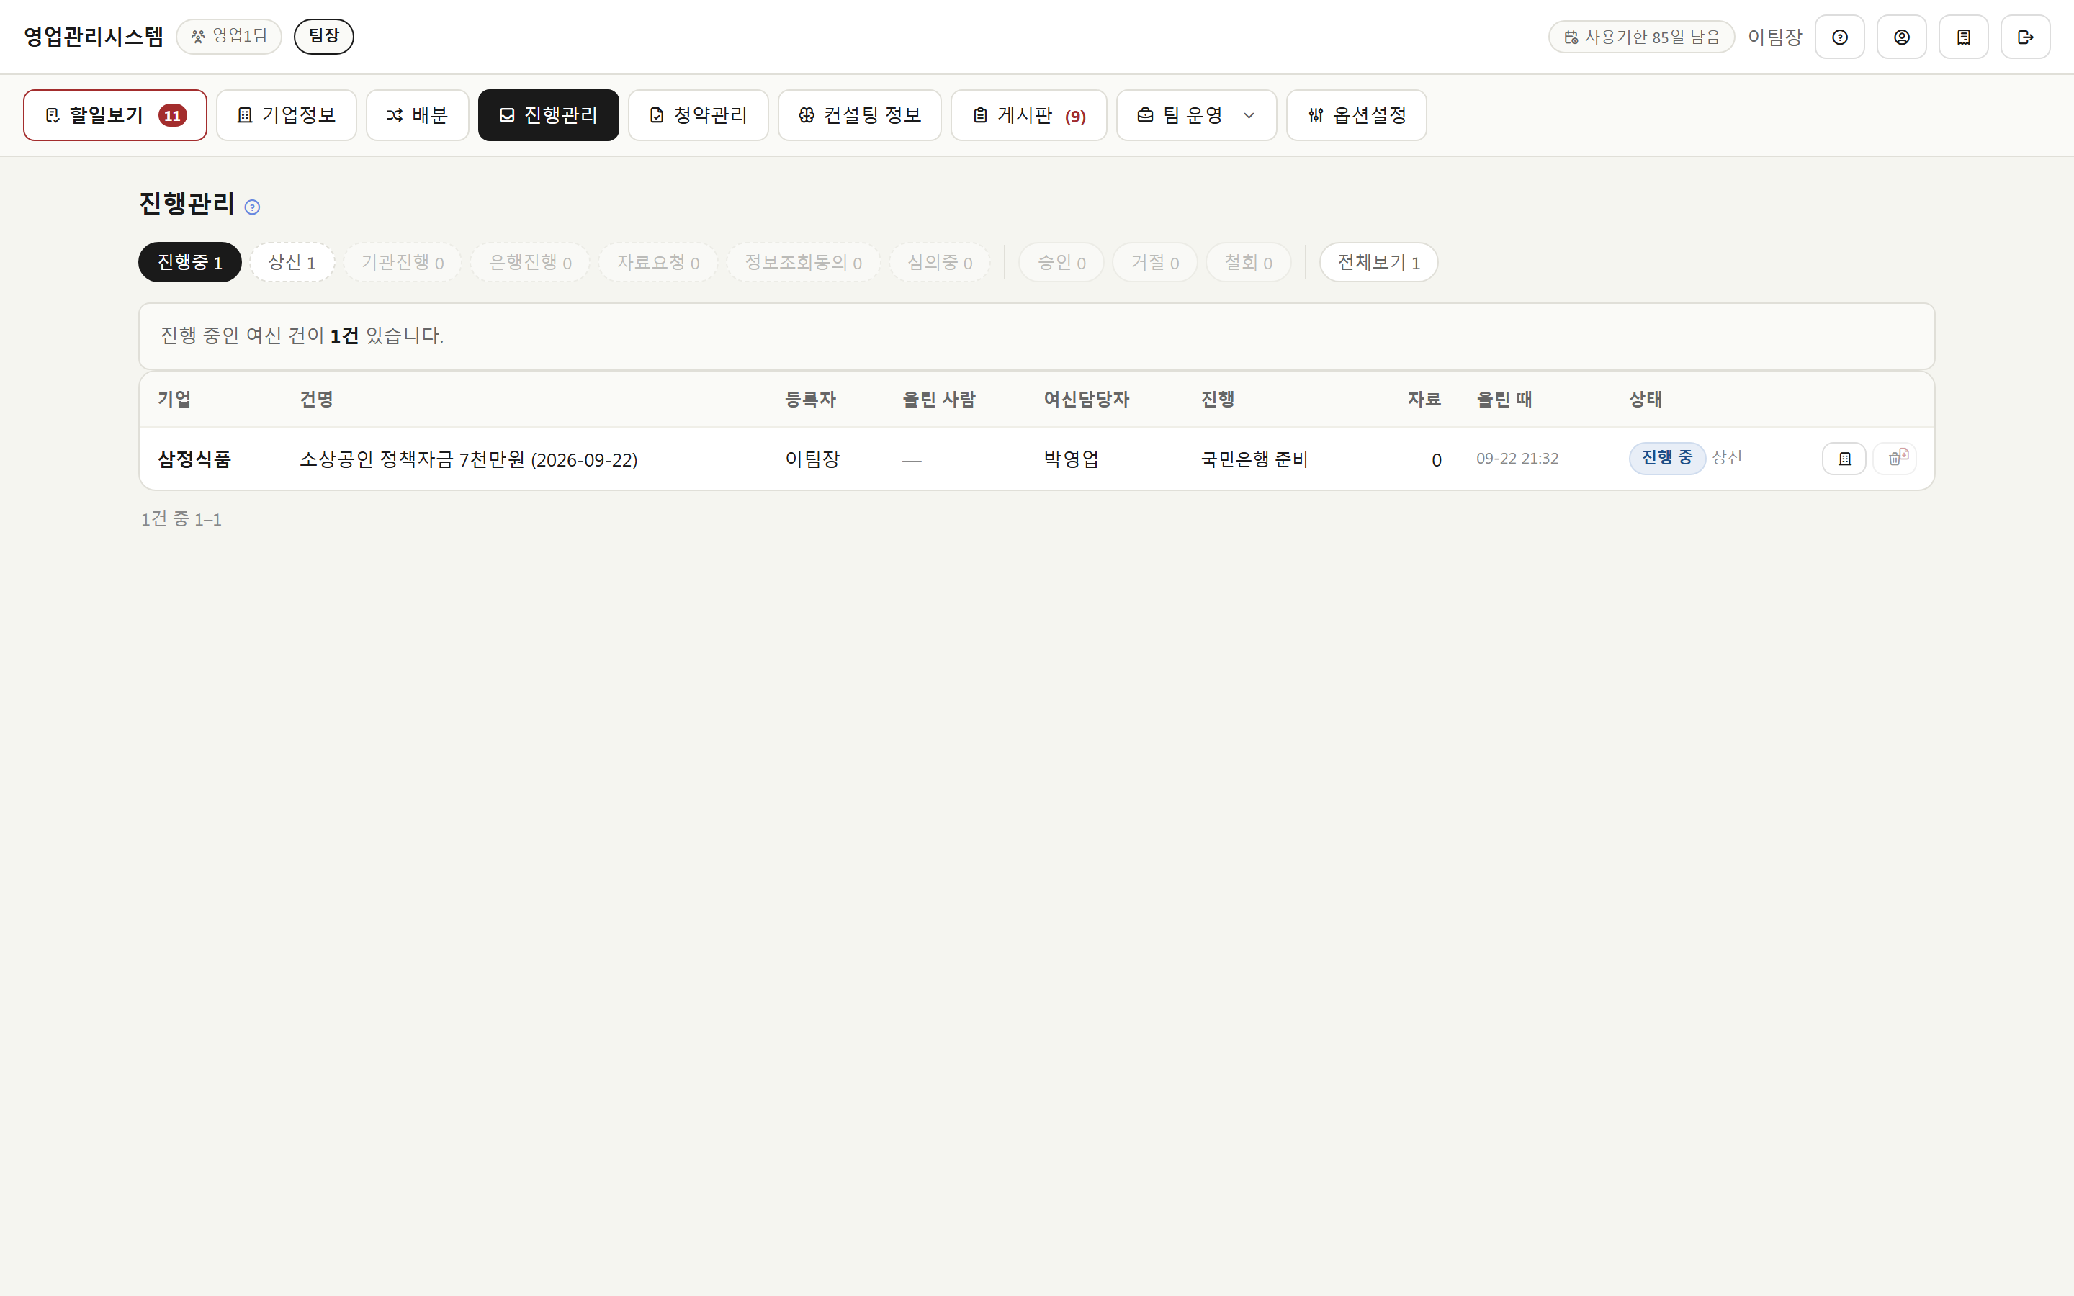Filter by 심의중 0 chip
The height and width of the screenshot is (1296, 2074).
pyautogui.click(x=939, y=262)
